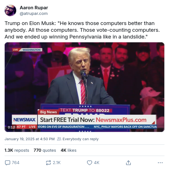Select the post text about Elon Musk
Screen dimensions: 169x170
click(82, 30)
